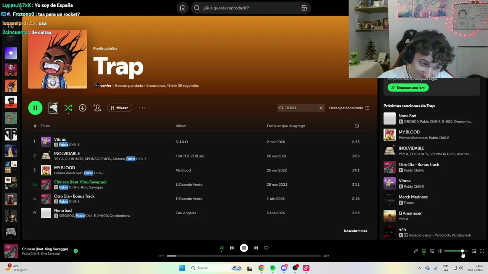
Task: Select the Vibras track row title
Action: [60, 139]
